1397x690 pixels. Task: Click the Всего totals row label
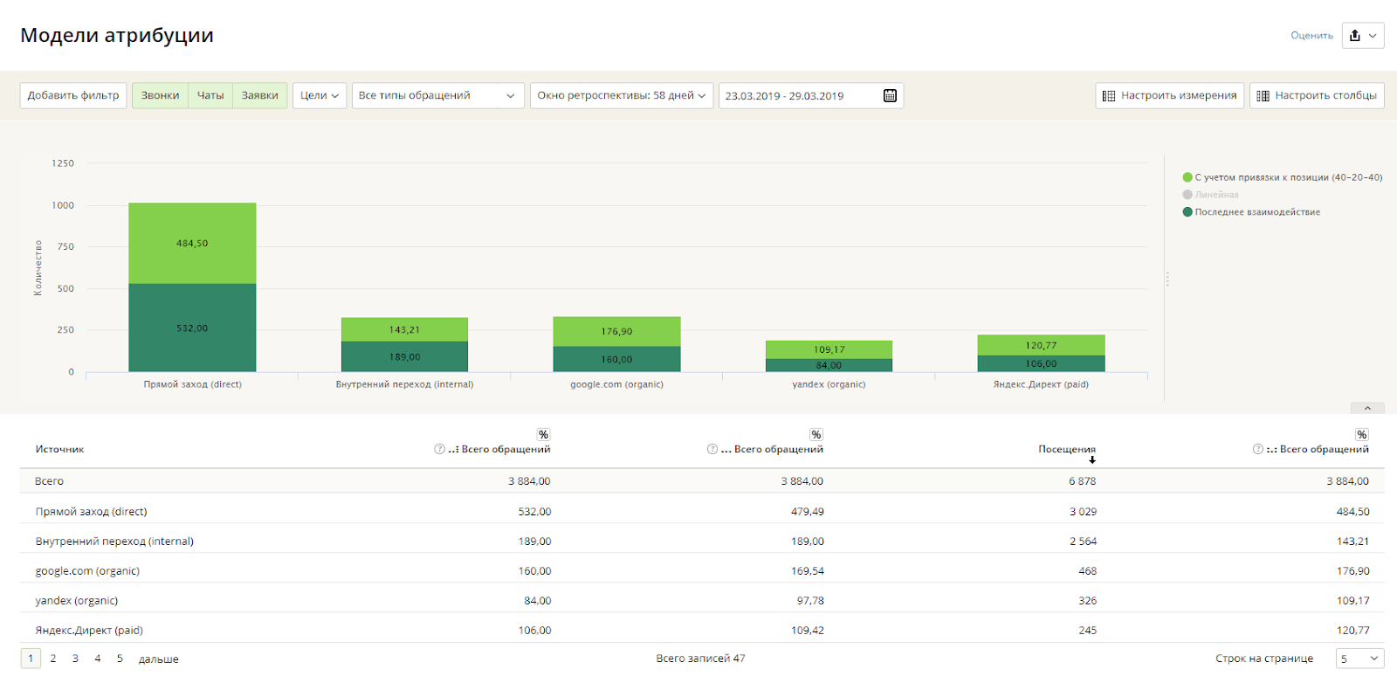coord(49,481)
